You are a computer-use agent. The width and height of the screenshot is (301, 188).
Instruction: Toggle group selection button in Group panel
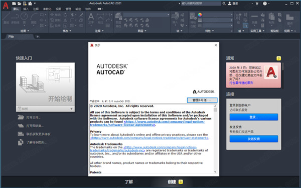pos(245,25)
